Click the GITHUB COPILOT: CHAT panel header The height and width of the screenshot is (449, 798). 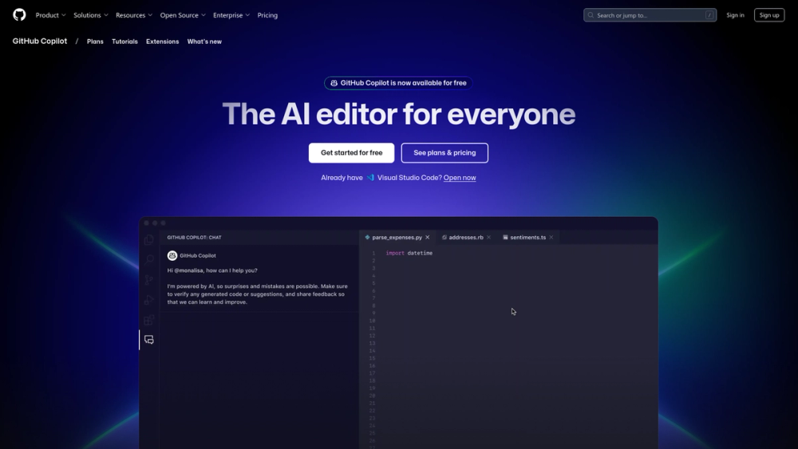[x=195, y=237]
